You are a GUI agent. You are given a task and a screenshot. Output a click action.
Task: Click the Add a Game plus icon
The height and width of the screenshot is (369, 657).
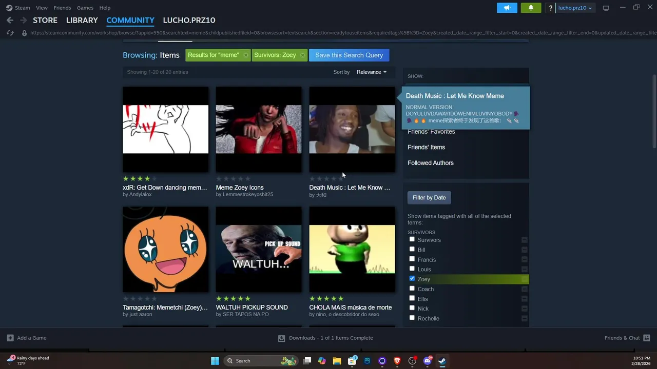point(10,338)
